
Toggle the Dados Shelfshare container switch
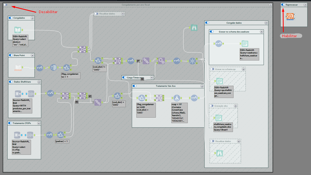(x=11, y=82)
